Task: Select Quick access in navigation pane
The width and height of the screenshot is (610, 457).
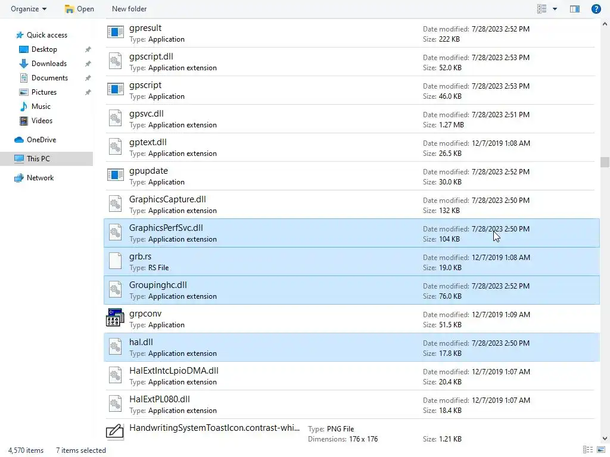Action: click(46, 35)
